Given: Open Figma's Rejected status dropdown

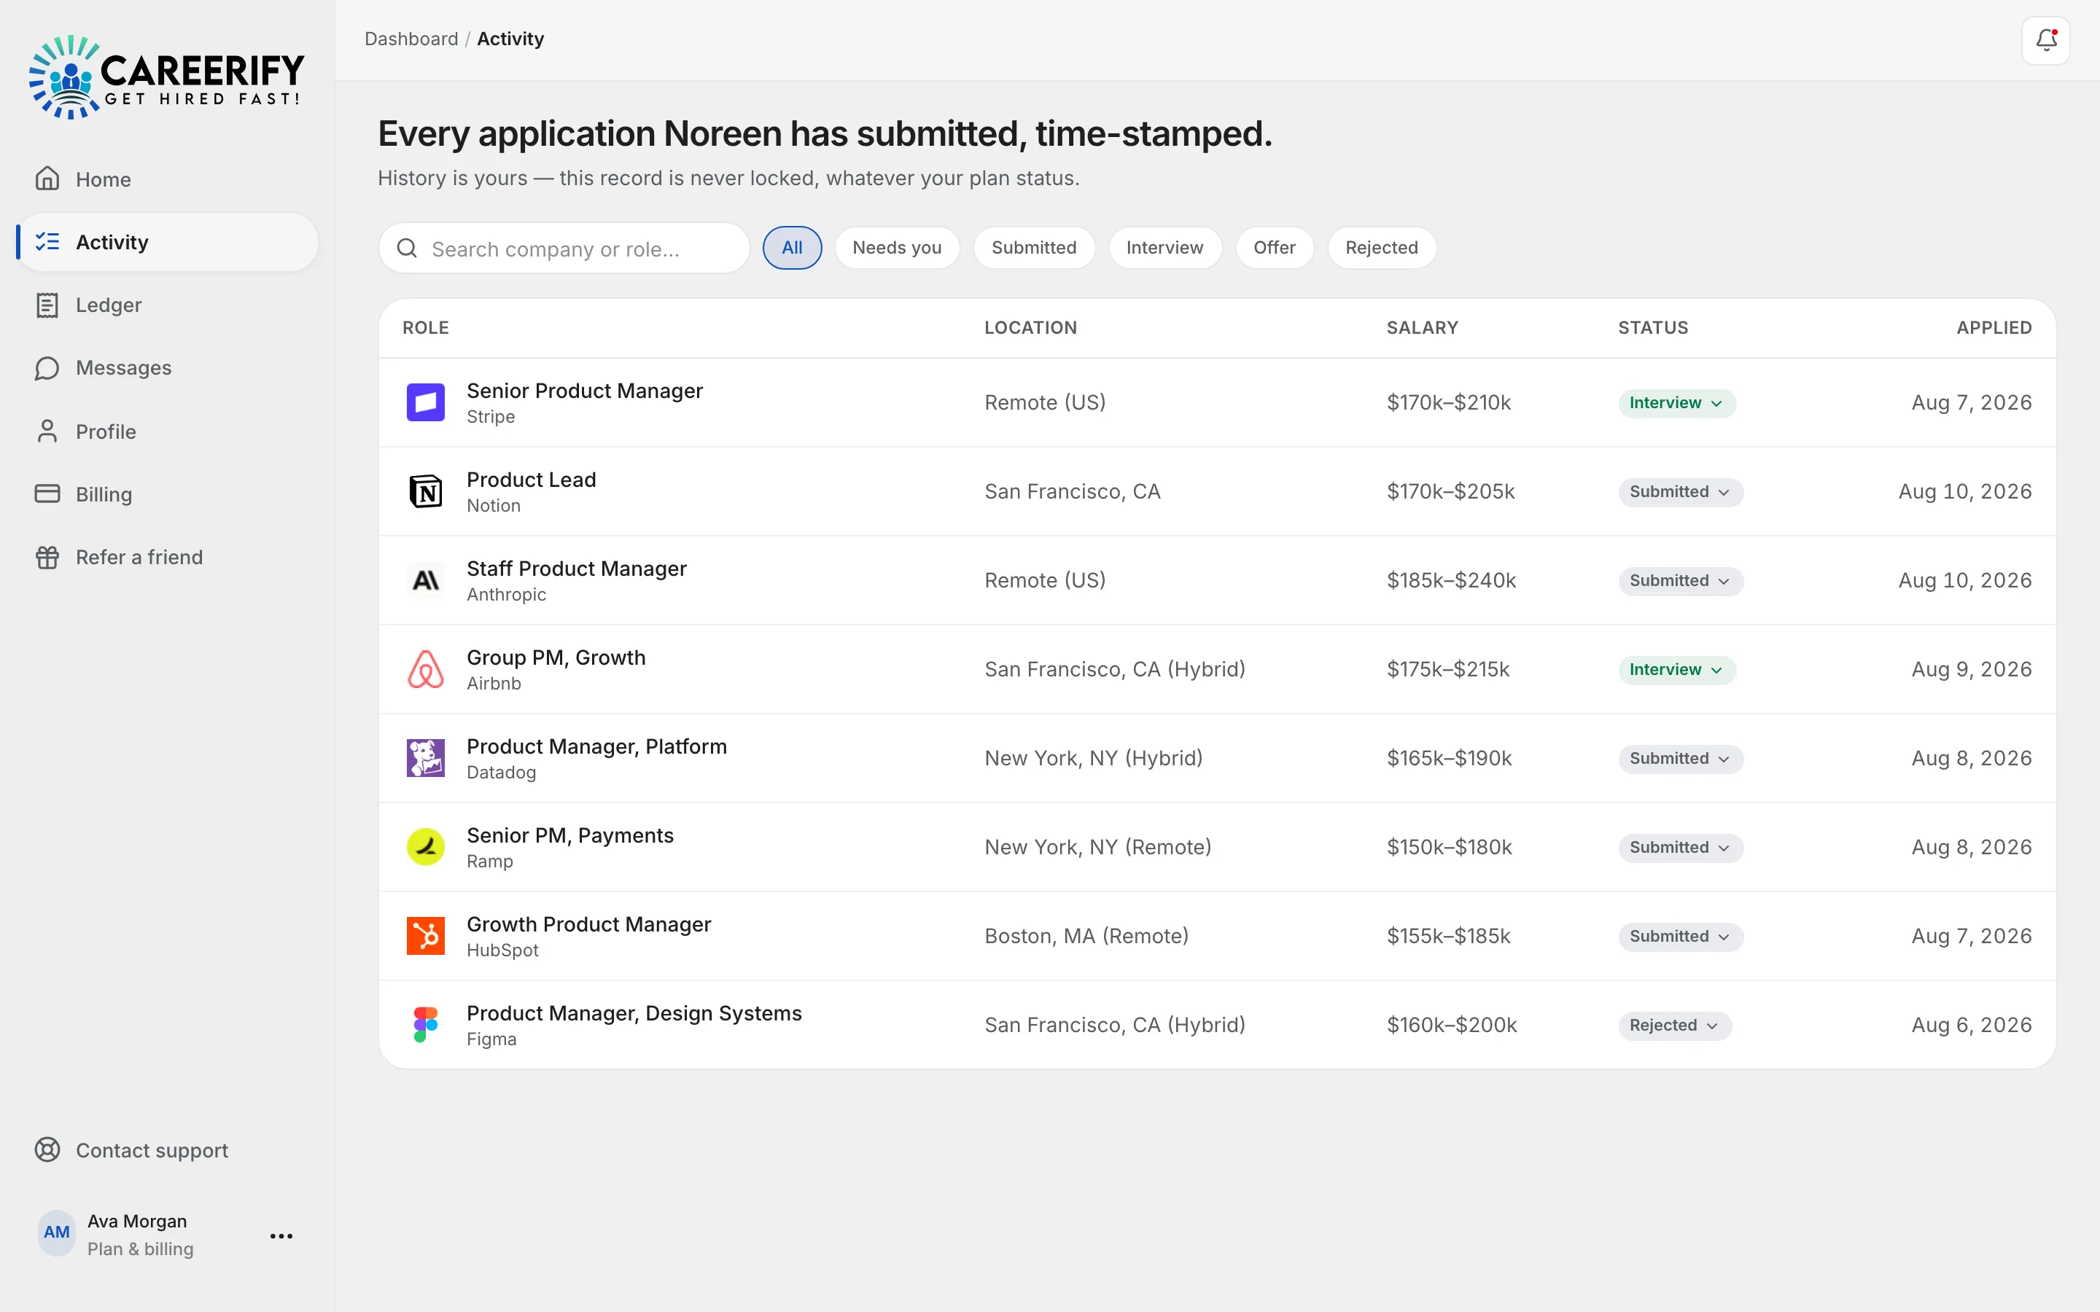Looking at the screenshot, I should tap(1674, 1026).
